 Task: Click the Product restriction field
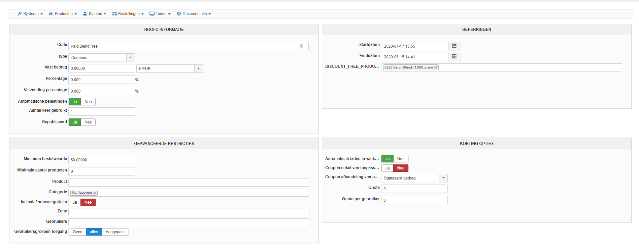(x=189, y=183)
